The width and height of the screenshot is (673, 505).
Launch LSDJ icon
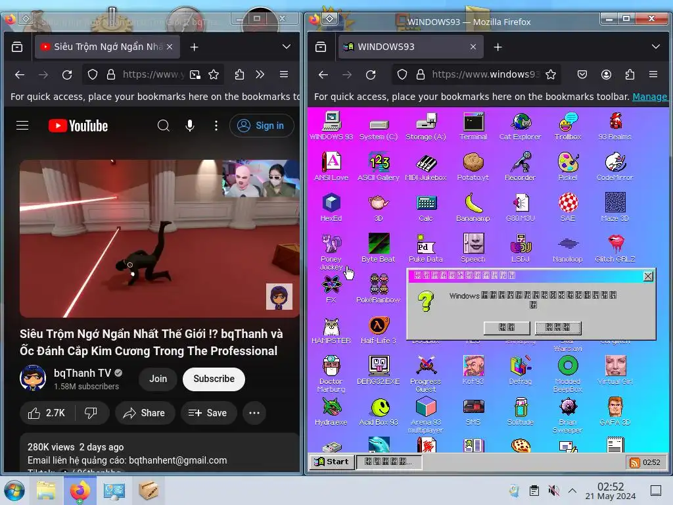[x=521, y=248]
